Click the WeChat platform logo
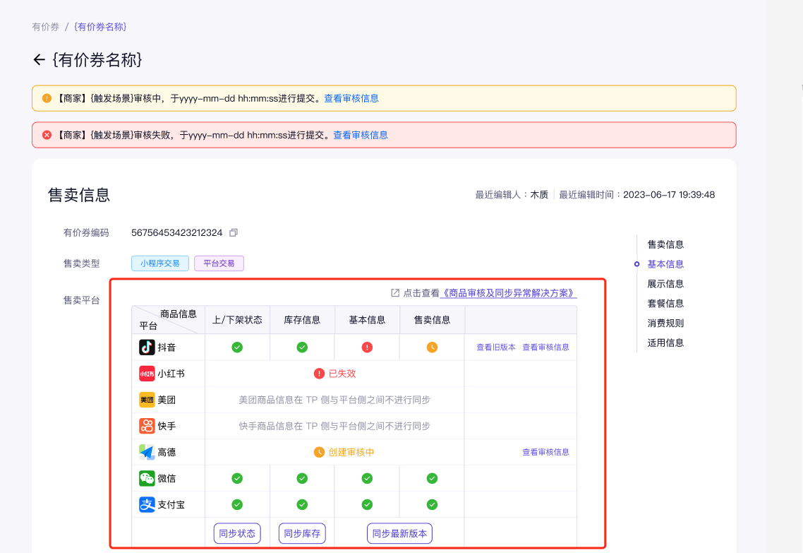Viewport: 803px width, 553px height. click(x=147, y=478)
